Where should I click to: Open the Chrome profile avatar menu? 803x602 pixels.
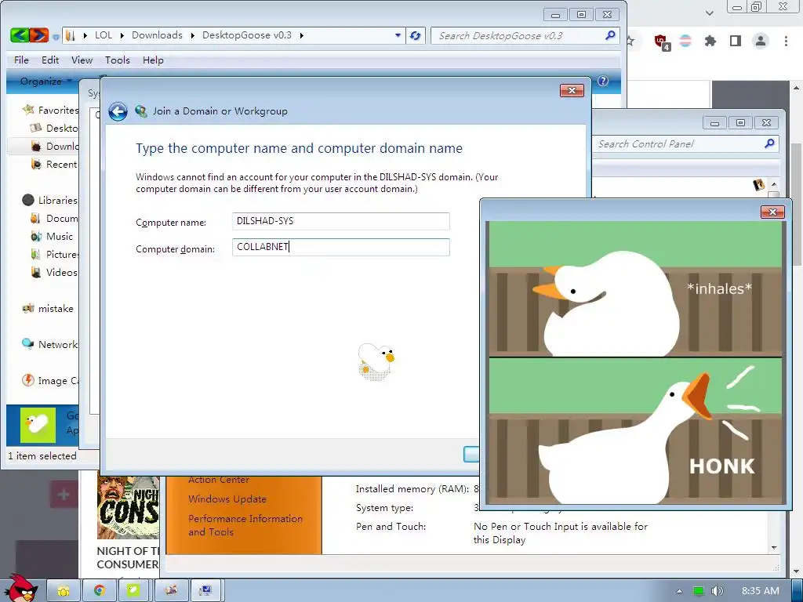[x=761, y=41]
